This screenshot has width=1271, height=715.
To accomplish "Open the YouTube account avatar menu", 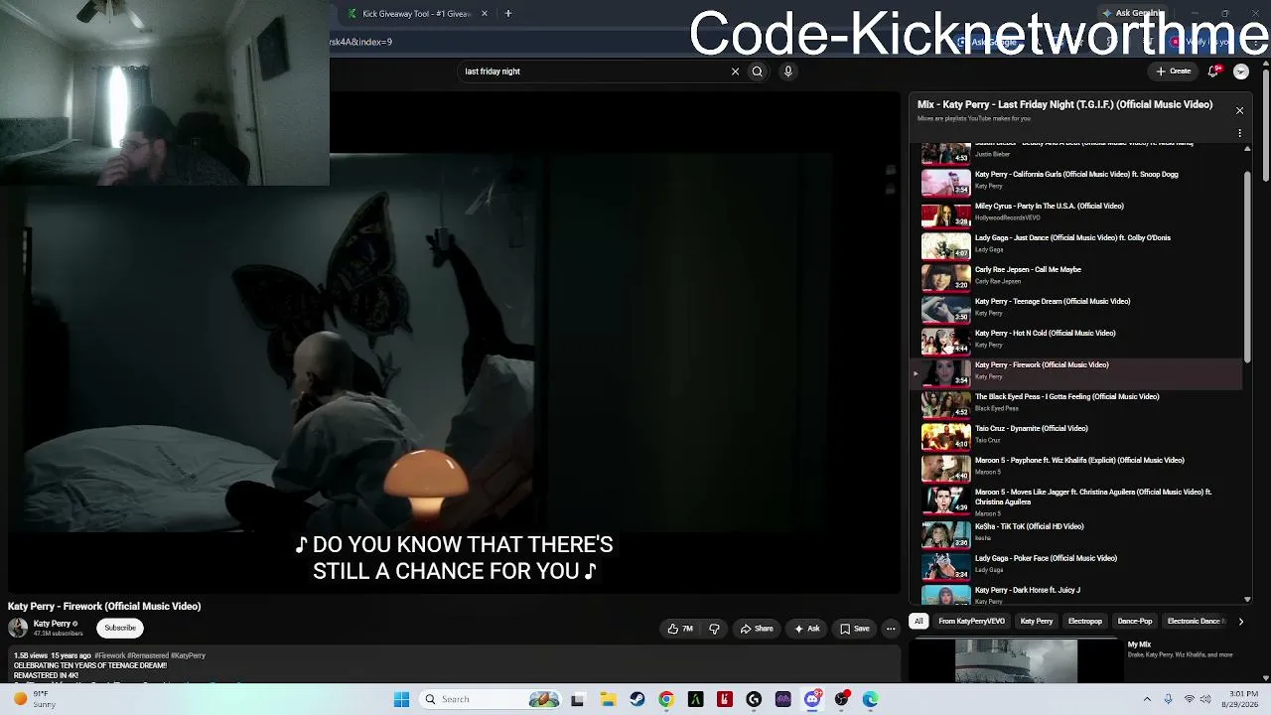I will pyautogui.click(x=1241, y=71).
